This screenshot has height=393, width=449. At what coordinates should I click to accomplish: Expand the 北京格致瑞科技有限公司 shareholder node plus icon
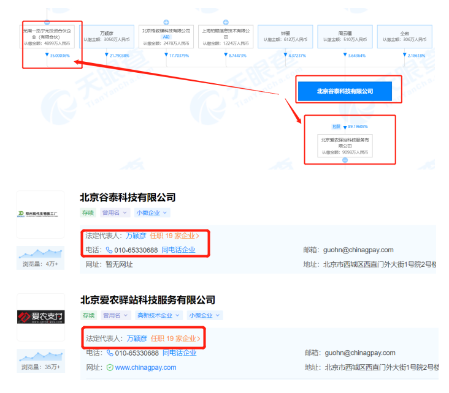[x=166, y=22]
